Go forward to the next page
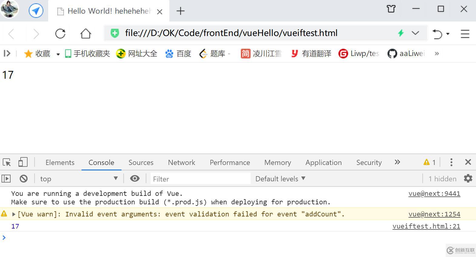476x257 pixels. tap(36, 34)
